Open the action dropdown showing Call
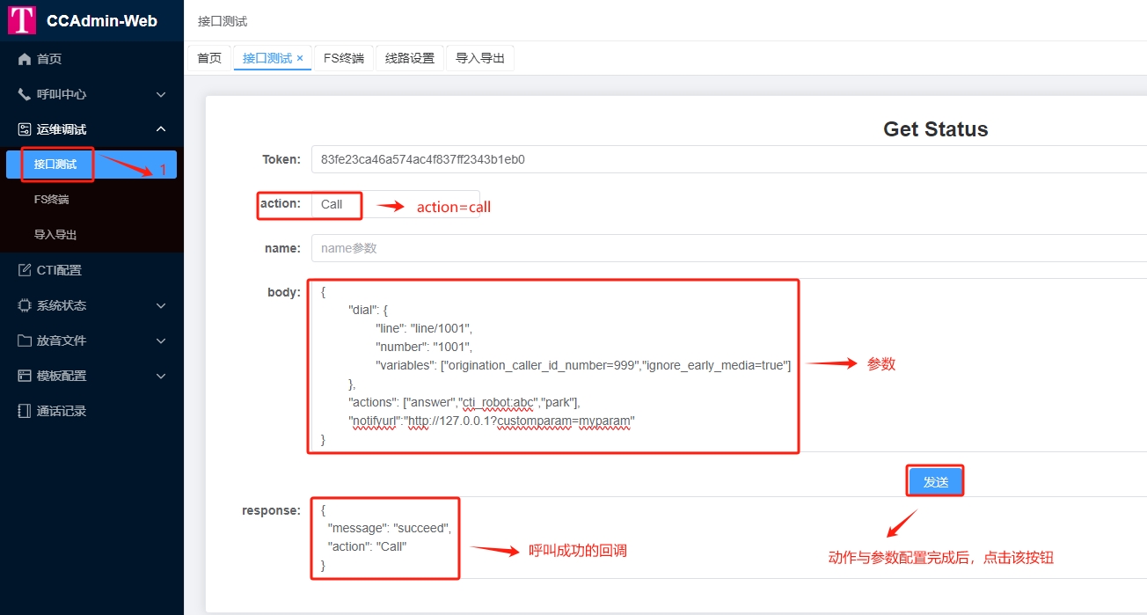Viewport: 1147px width, 615px height. point(395,204)
